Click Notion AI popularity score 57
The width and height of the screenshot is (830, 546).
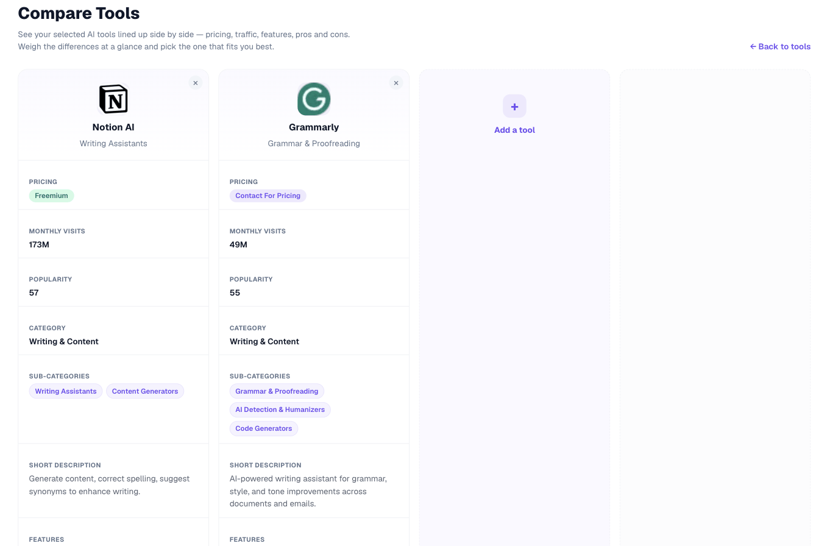pos(34,292)
